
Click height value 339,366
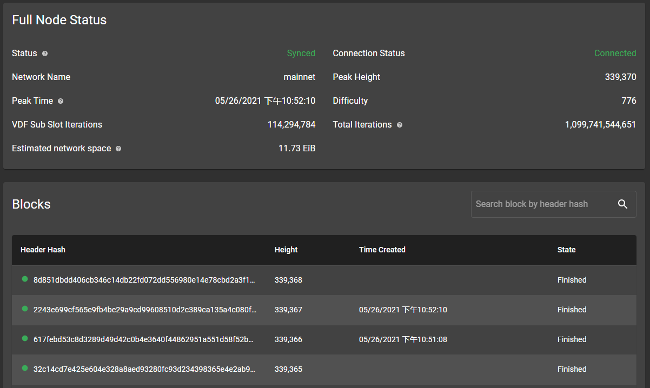pyautogui.click(x=288, y=339)
